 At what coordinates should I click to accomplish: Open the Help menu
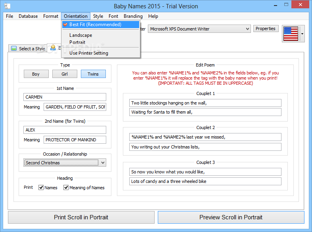pos(153,16)
